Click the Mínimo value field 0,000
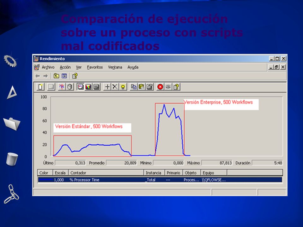The height and width of the screenshot is (227, 303). pyautogui.click(x=169, y=163)
